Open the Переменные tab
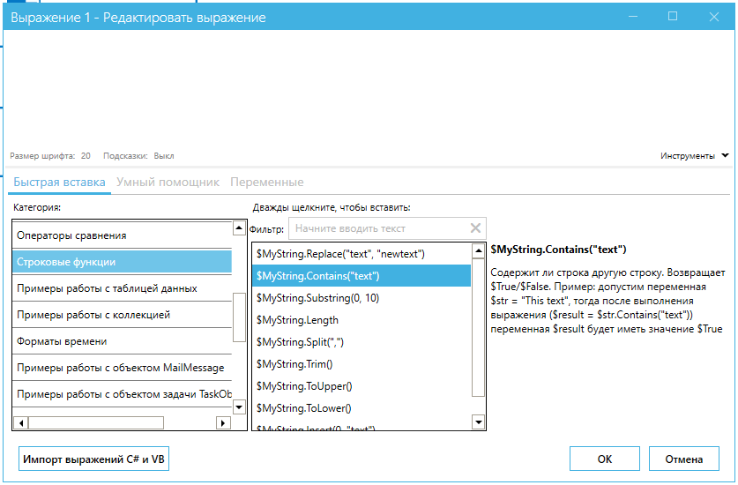This screenshot has width=738, height=485. click(266, 183)
